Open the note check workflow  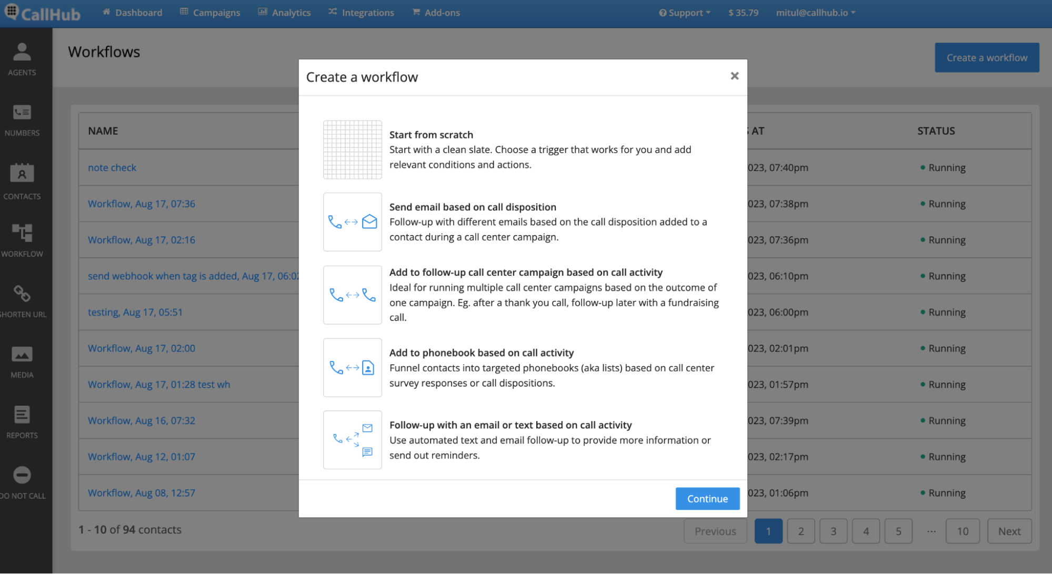point(112,167)
